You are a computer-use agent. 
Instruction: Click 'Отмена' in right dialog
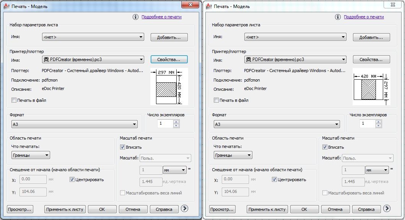tap(335, 209)
